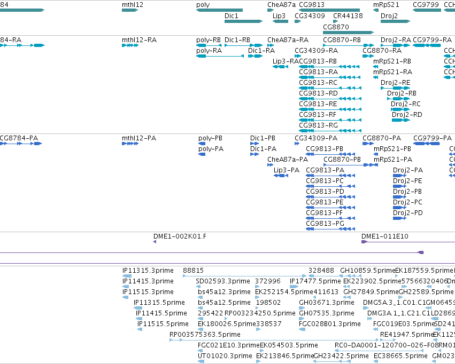Image resolution: width=455 pixels, height=364 pixels.
Task: Click the 'CG8870-RB' transcript label
Action: coord(342,39)
